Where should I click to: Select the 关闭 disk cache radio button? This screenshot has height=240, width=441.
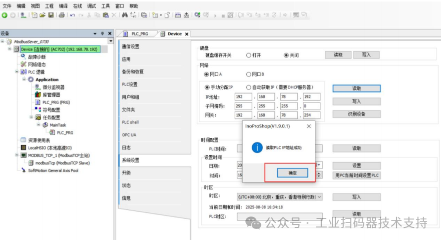(x=286, y=55)
